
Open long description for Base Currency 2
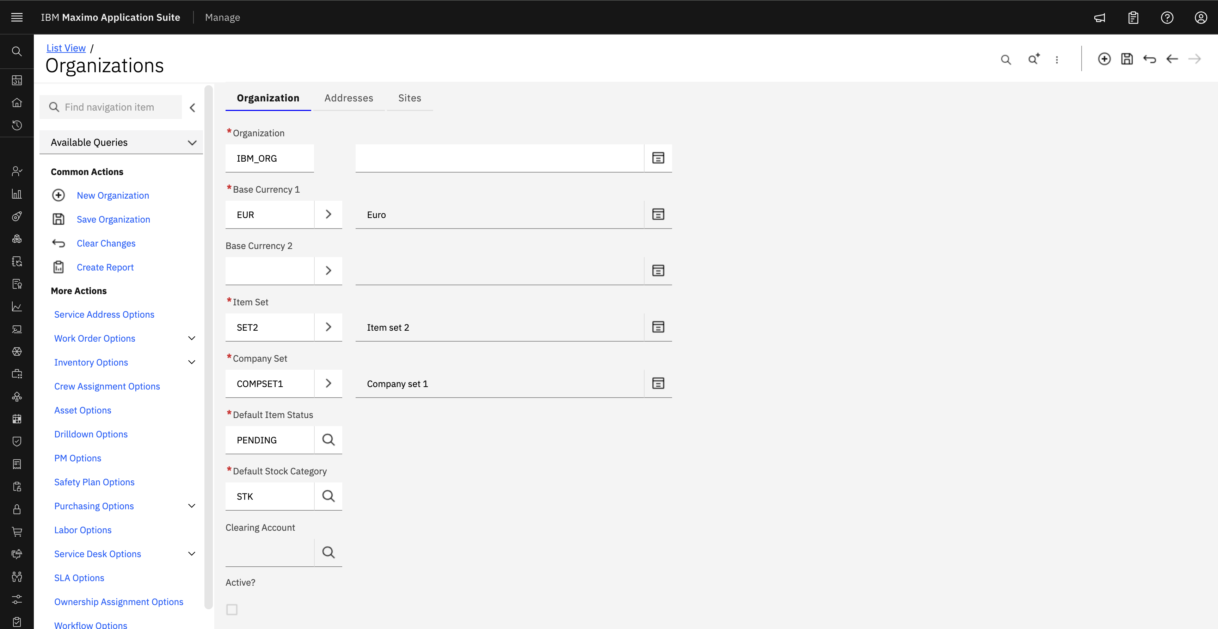pos(658,270)
